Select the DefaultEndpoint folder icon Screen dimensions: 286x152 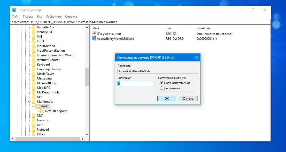[42, 111]
